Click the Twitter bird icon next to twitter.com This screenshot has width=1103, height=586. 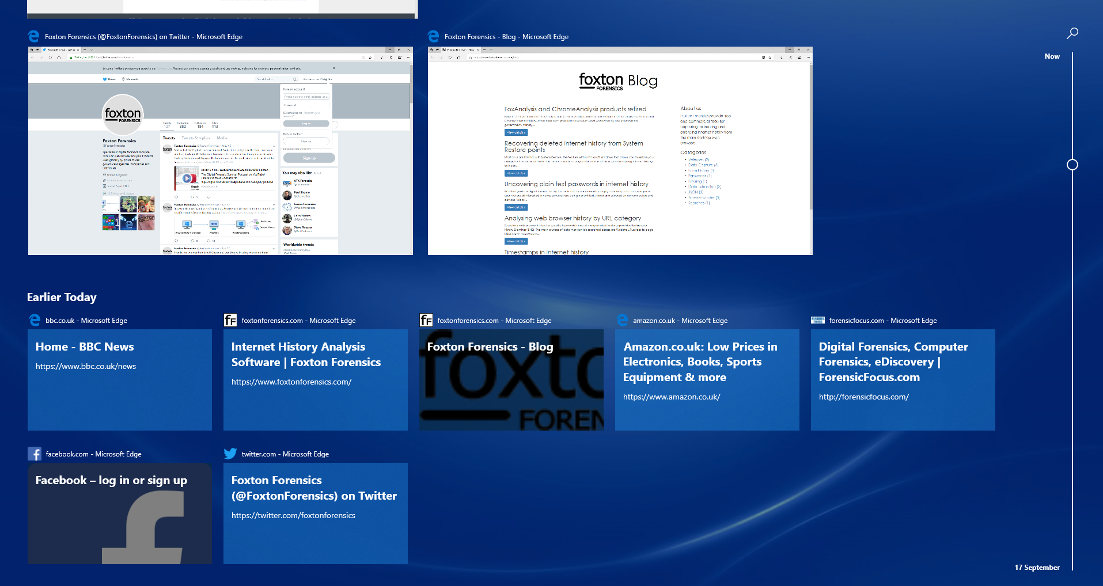click(230, 454)
